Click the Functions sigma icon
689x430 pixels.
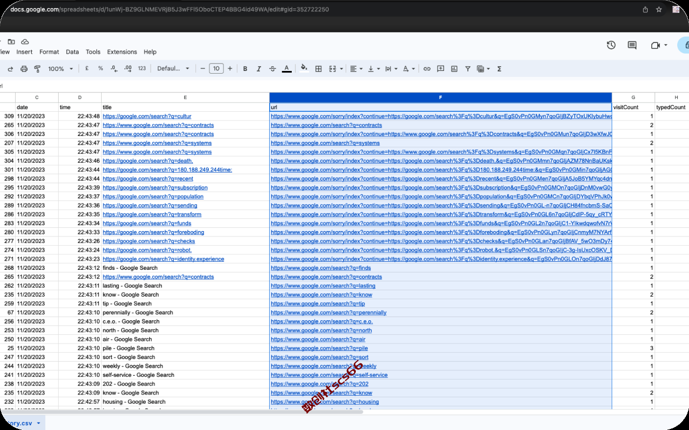(499, 69)
